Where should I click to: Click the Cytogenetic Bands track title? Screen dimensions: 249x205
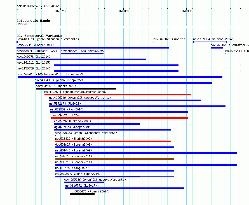(33, 21)
